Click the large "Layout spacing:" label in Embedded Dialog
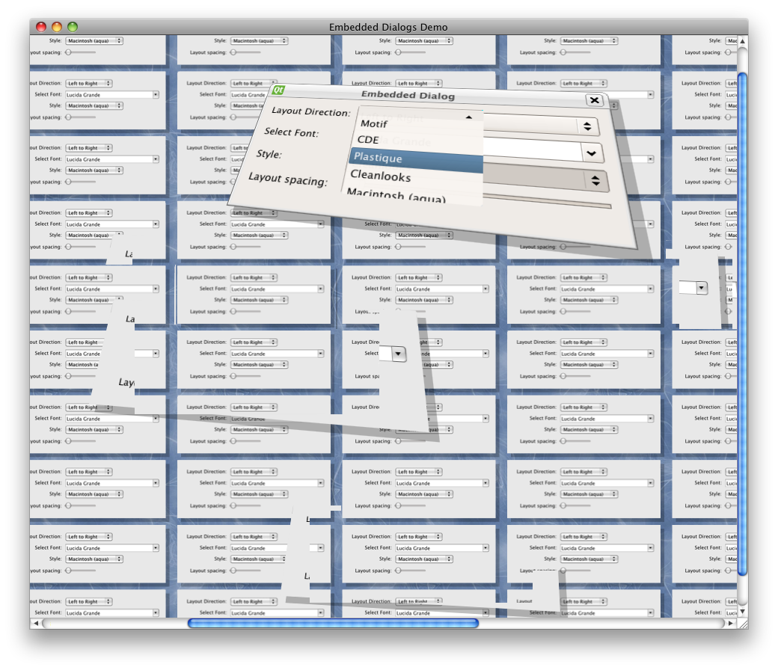The height and width of the screenshot is (670, 778). click(x=288, y=179)
